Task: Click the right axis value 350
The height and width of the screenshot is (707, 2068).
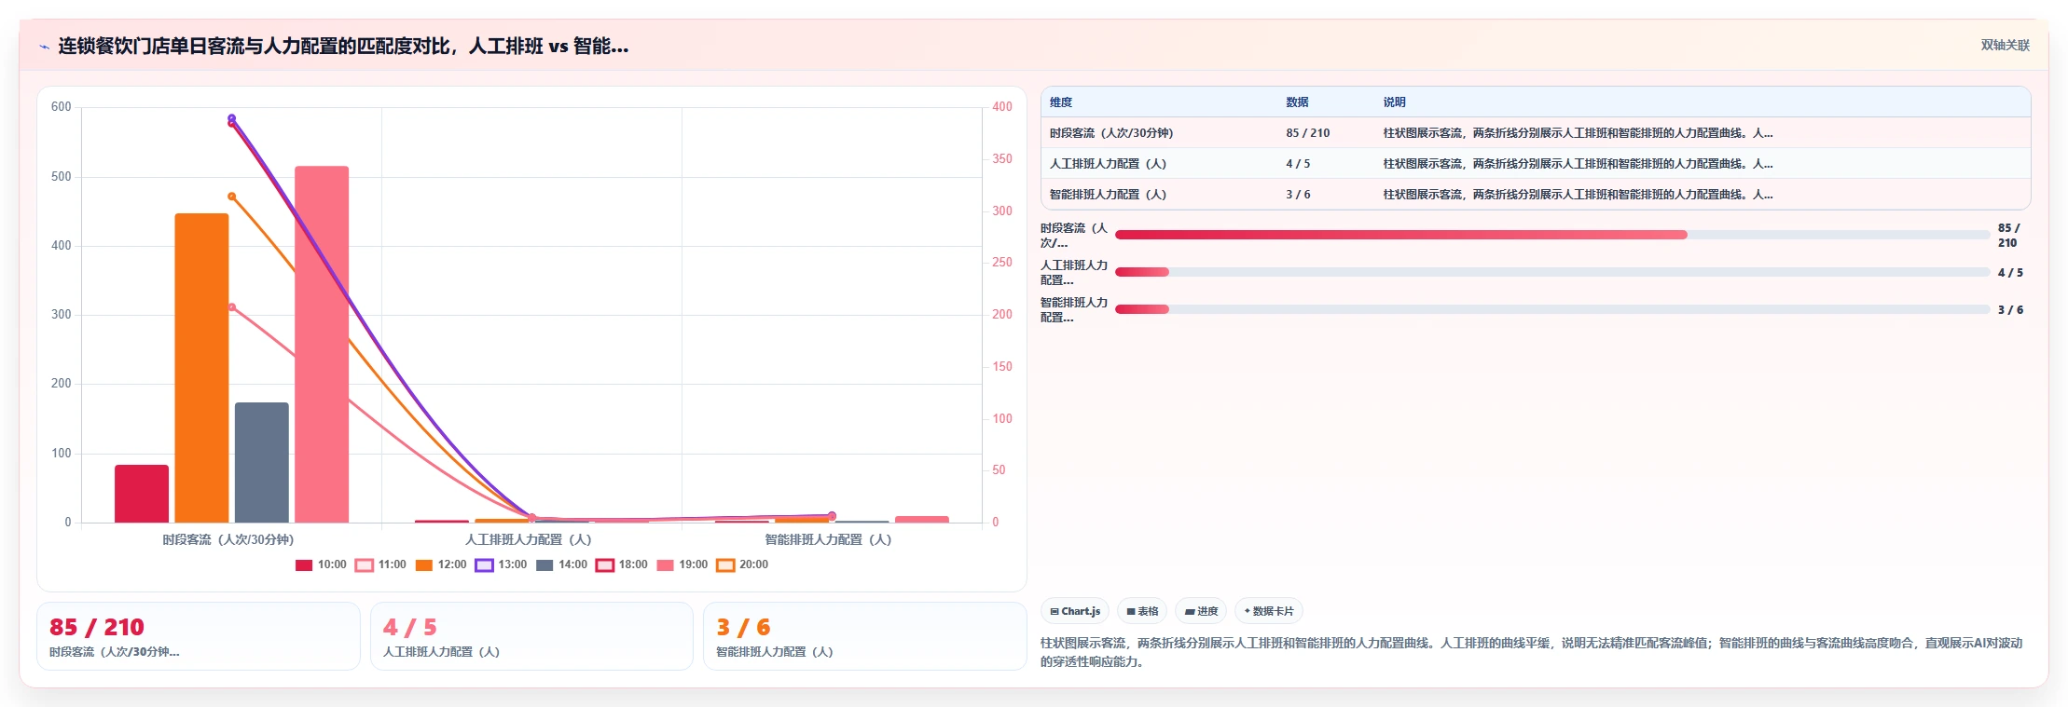Action: [x=1002, y=159]
